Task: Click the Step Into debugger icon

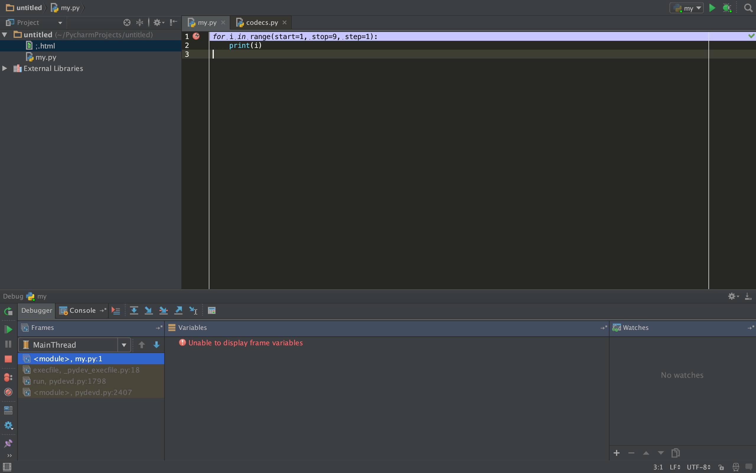Action: (149, 310)
